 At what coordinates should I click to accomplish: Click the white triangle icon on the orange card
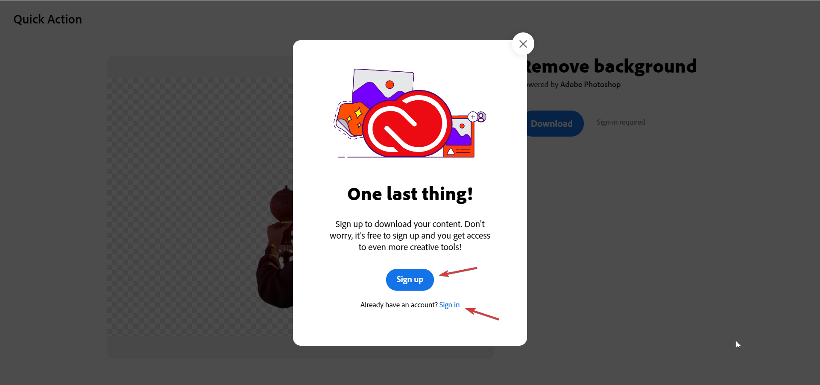tap(451, 152)
